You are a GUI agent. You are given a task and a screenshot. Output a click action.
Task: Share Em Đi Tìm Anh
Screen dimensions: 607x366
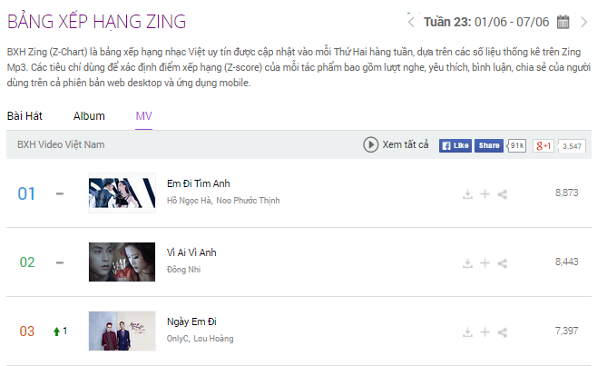click(503, 193)
